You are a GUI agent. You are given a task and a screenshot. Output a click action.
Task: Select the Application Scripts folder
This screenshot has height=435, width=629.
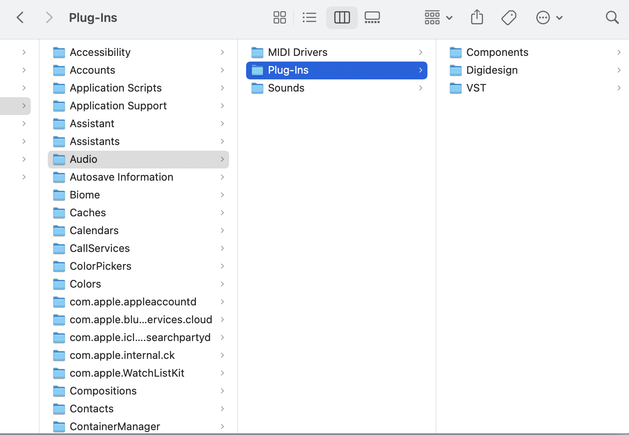coord(138,88)
